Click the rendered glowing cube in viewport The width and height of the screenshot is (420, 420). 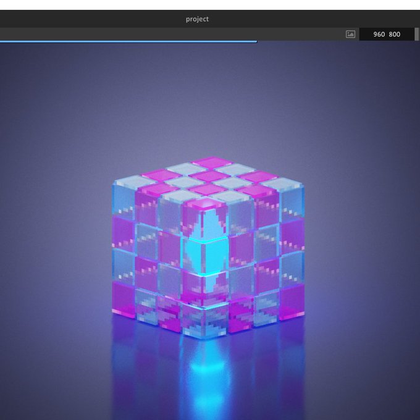[208, 248]
